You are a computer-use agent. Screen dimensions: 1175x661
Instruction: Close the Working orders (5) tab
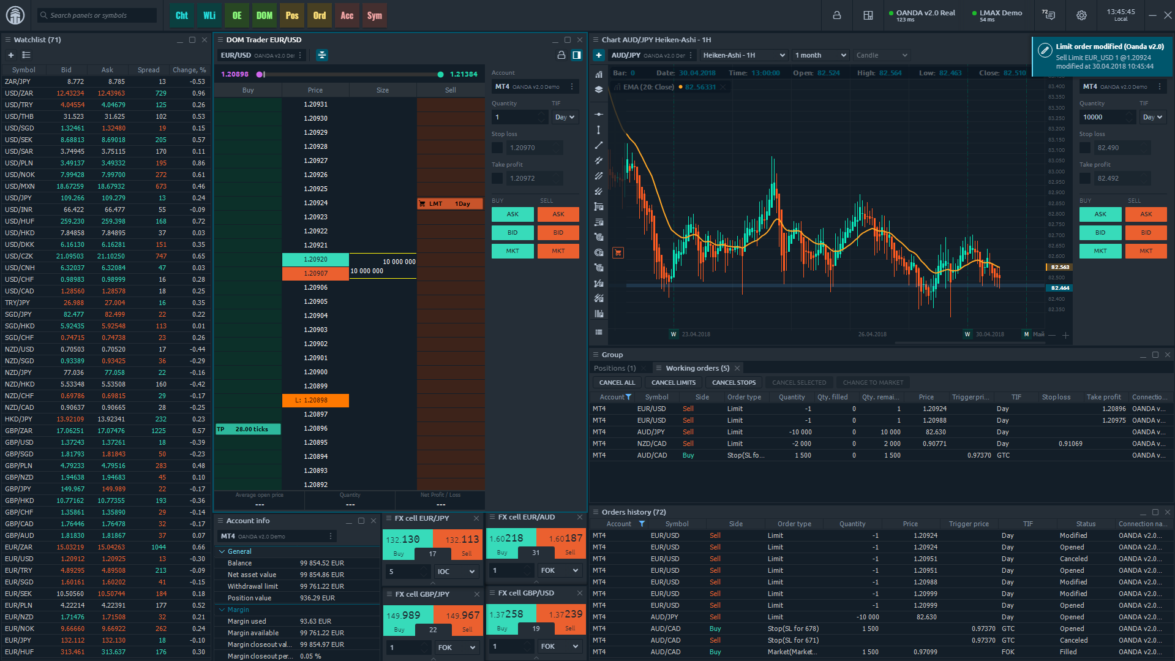pos(737,368)
